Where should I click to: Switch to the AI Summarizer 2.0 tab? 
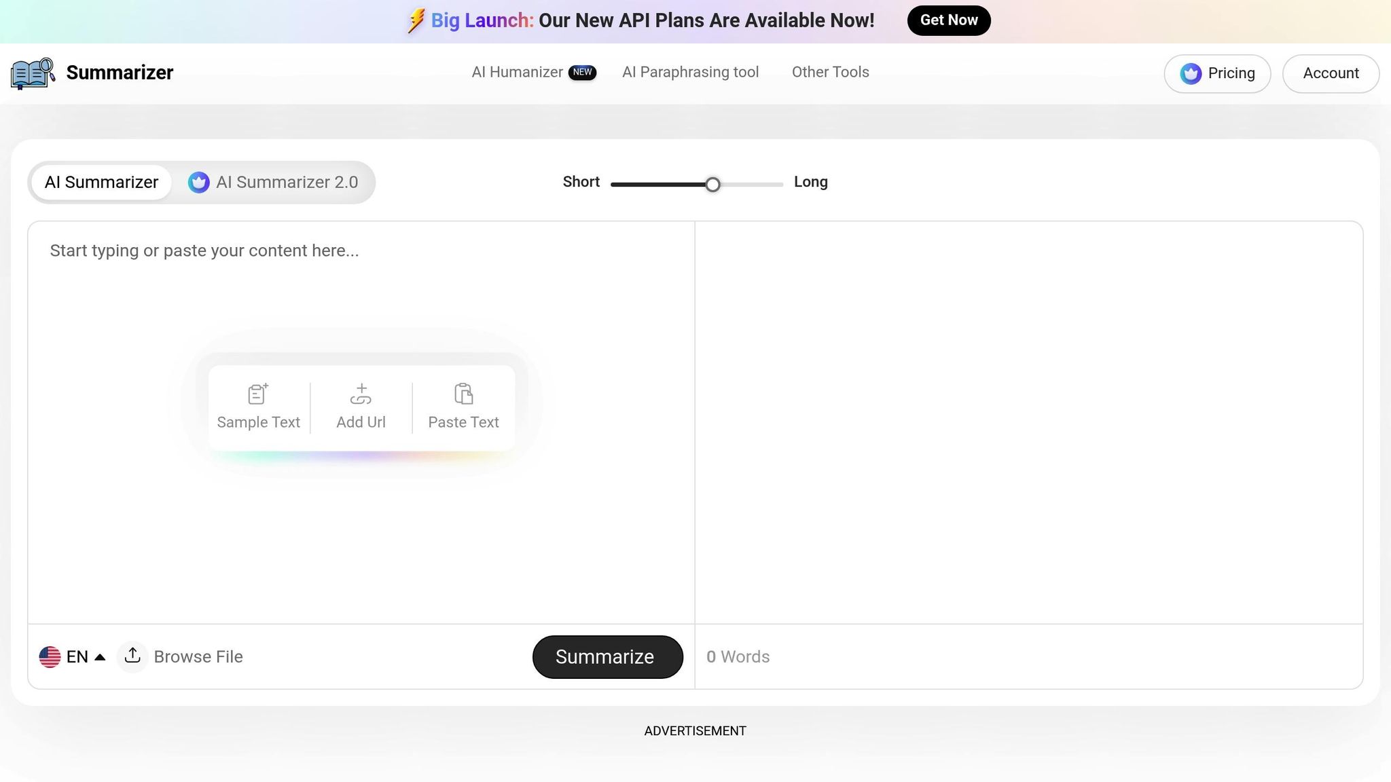[287, 182]
